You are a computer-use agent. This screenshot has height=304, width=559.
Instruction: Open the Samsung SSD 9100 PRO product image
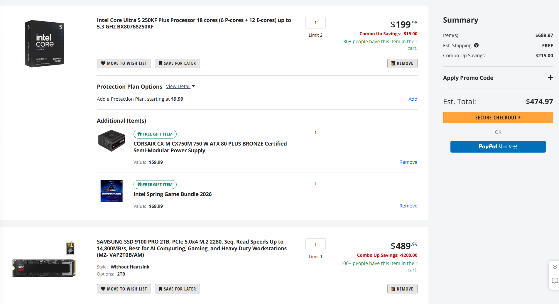point(44,259)
